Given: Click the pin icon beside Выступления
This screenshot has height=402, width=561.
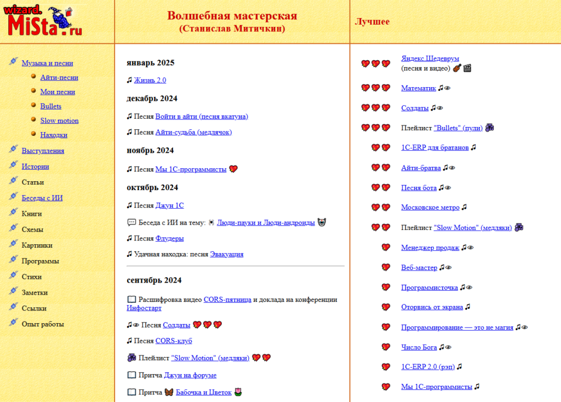Looking at the screenshot, I should tap(13, 149).
